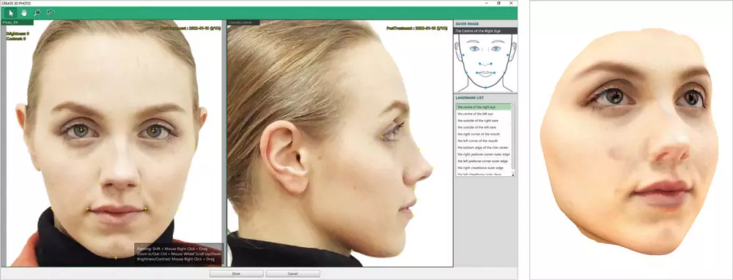Click the left mouth corner marker on frontal photo
The height and width of the screenshot is (280, 733).
pyautogui.click(x=146, y=208)
